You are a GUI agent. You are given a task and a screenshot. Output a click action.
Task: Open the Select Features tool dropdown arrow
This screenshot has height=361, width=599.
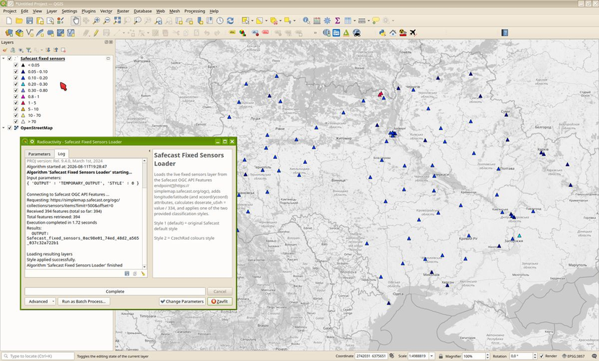click(x=252, y=21)
